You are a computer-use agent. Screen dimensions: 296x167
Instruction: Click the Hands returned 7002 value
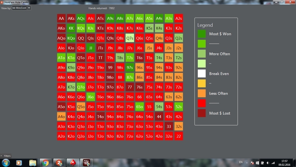(112, 8)
